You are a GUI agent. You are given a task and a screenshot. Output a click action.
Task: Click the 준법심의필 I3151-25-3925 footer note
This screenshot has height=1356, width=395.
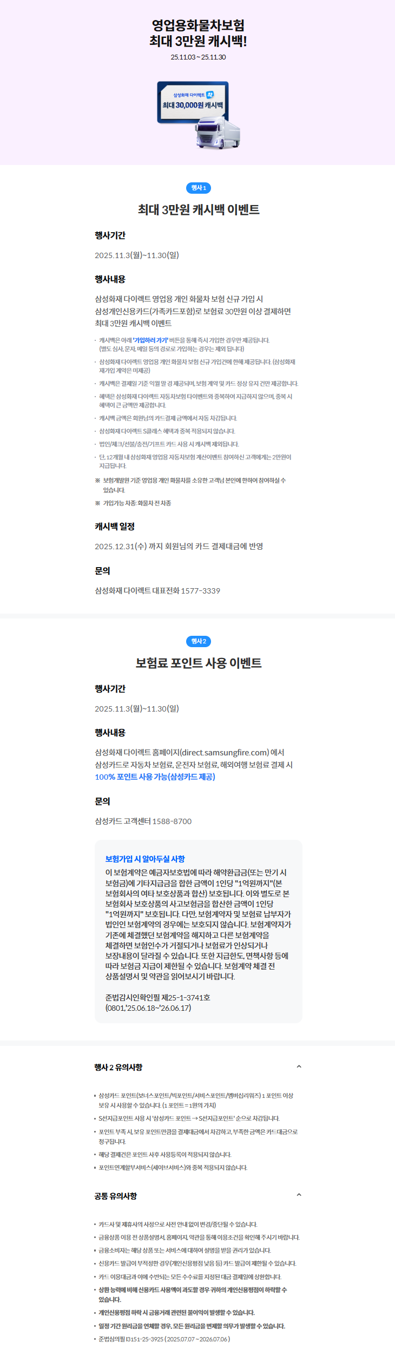pos(164,1339)
